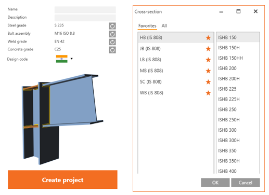Click the Bolt assembly refresh icon
269x195 pixels.
coord(112,34)
